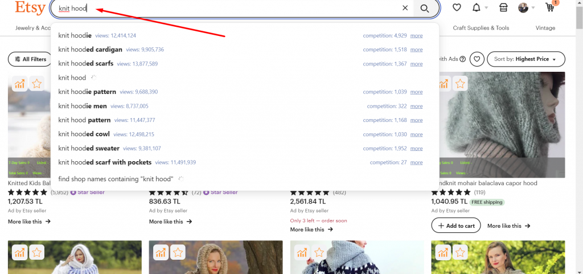The width and height of the screenshot is (583, 274).
Task: Click chart icon on Knitted Kids Balaclava listing
Action: coord(20,84)
